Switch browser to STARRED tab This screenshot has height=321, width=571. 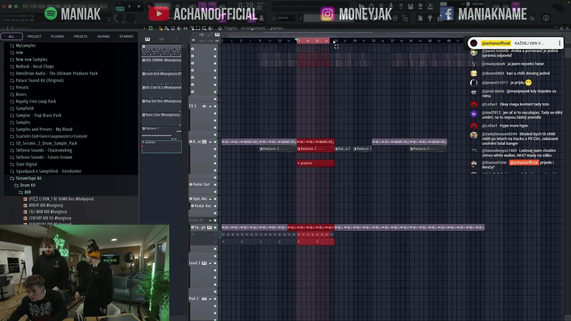tap(126, 37)
